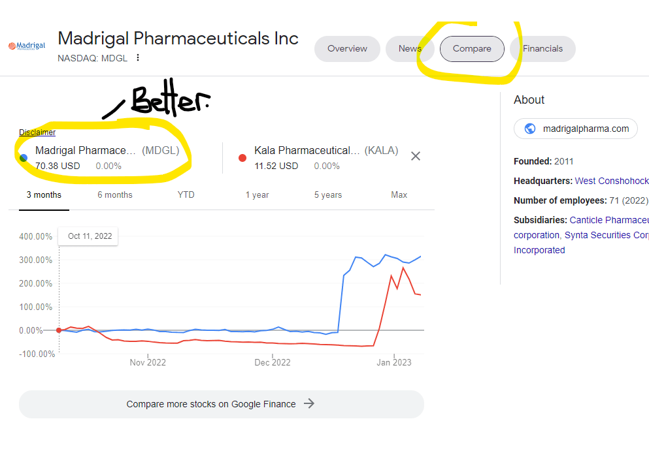Select the 6 months time range
The image size is (649, 451).
115,194
